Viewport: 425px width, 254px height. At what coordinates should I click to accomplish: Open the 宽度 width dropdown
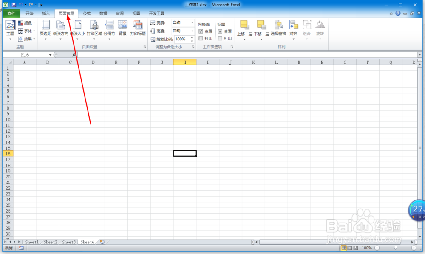193,23
